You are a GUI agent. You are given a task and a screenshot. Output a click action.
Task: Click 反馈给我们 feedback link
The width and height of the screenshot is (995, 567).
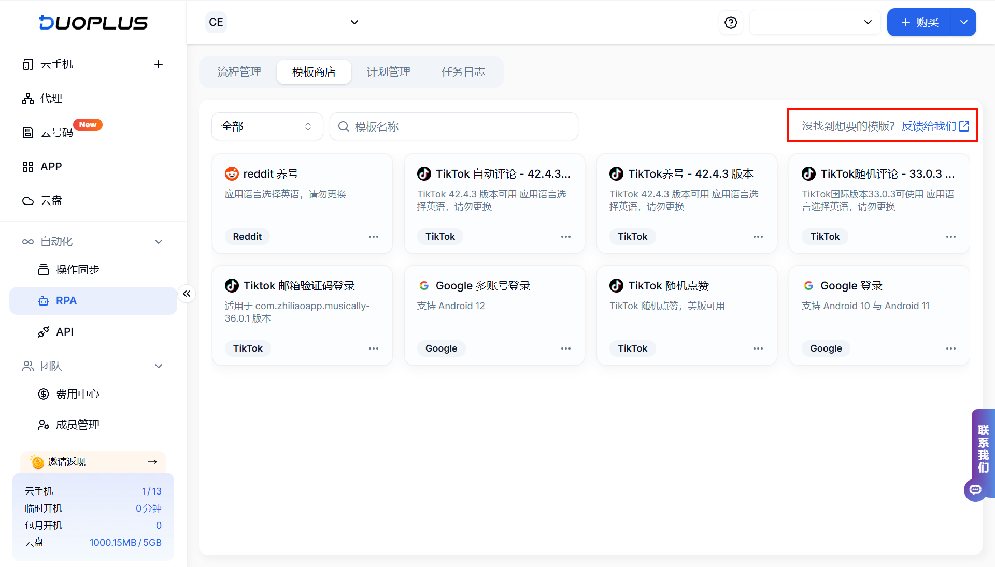tap(935, 126)
